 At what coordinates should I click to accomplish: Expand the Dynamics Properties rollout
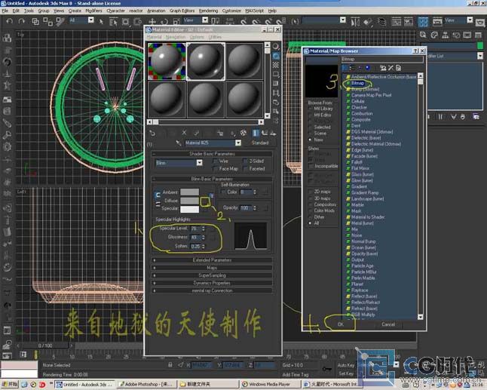[212, 283]
